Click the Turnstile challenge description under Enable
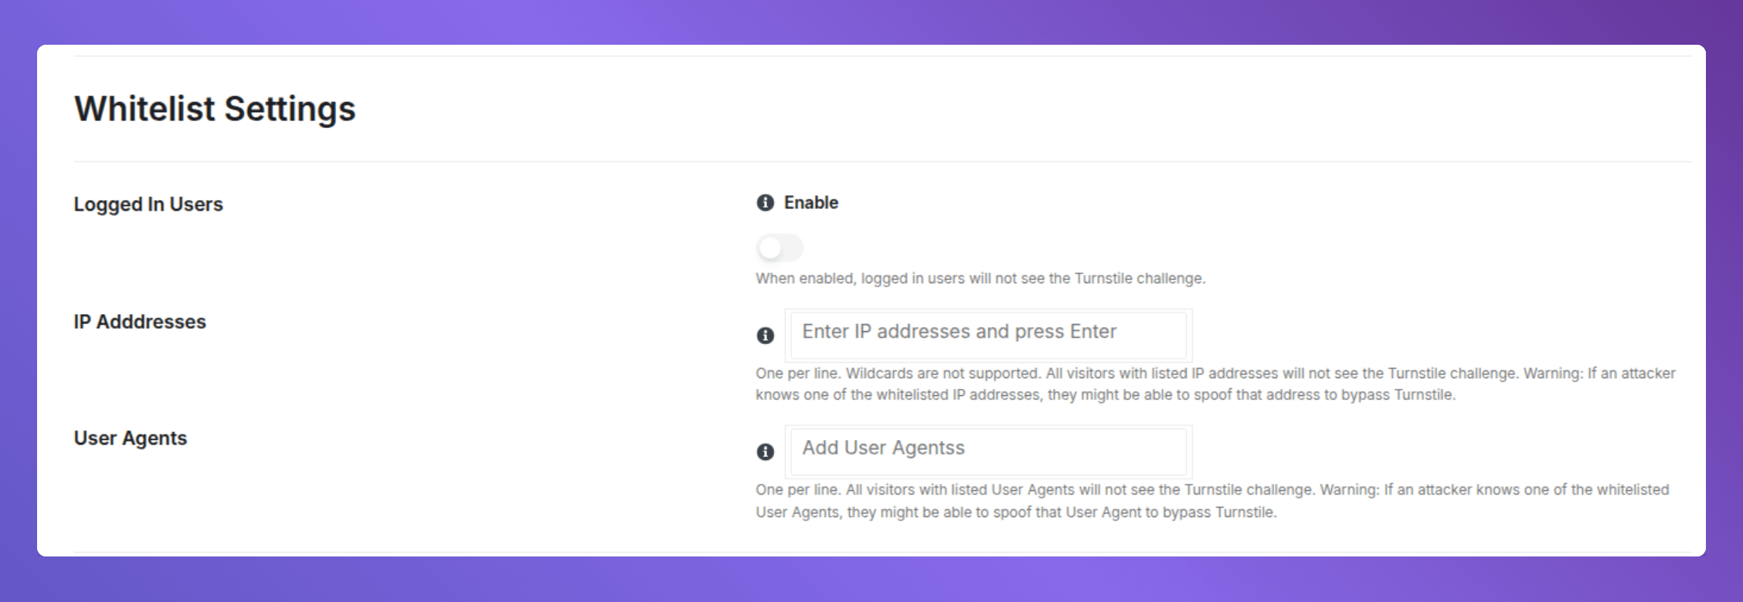1743x602 pixels. coord(982,279)
